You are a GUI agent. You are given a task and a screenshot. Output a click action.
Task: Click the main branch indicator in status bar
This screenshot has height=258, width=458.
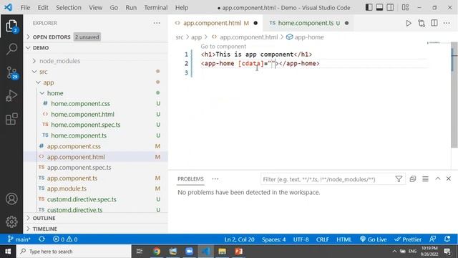(19, 239)
